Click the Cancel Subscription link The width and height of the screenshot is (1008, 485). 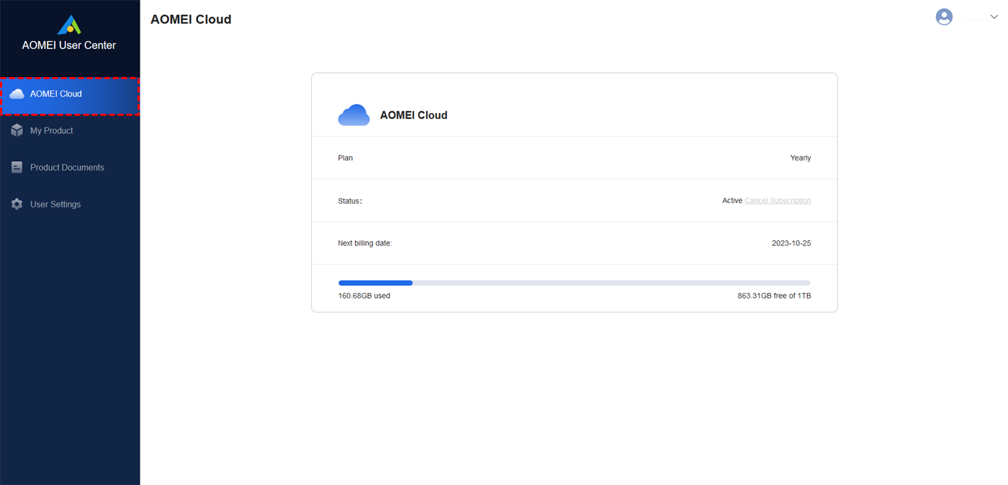[x=778, y=201]
